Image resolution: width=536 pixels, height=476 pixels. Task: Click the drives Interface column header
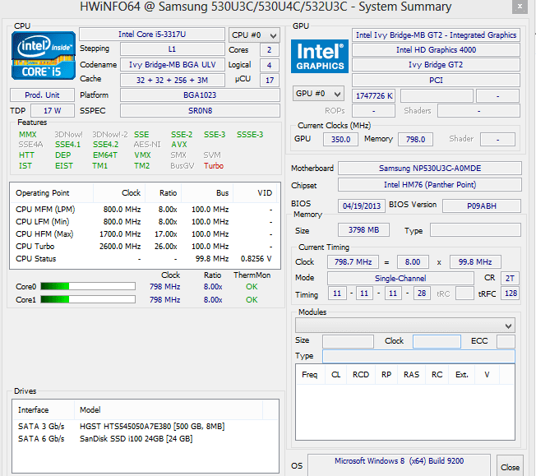pos(43,409)
